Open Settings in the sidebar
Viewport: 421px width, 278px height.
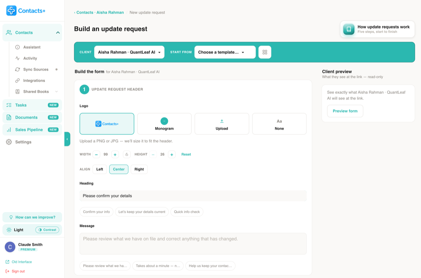[x=23, y=142]
